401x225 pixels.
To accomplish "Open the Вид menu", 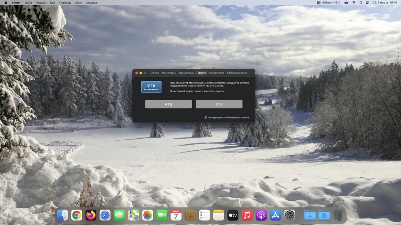I will tap(53, 2).
